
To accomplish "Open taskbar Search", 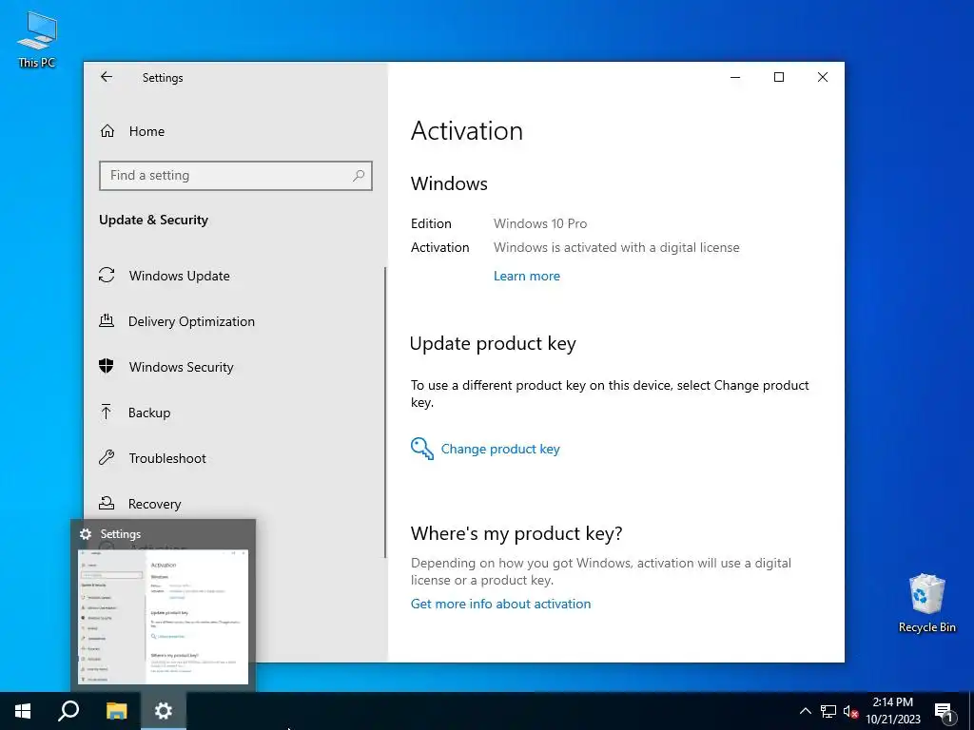I will (68, 711).
